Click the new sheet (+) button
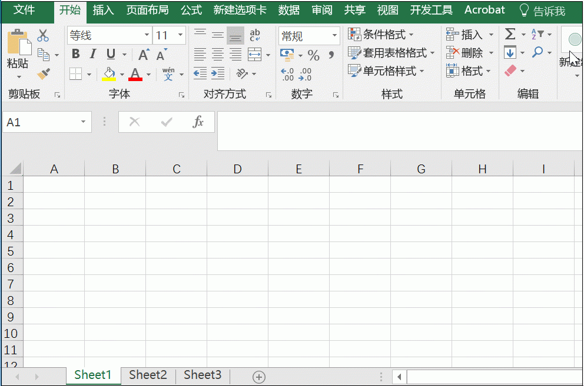The height and width of the screenshot is (386, 584). [x=258, y=376]
